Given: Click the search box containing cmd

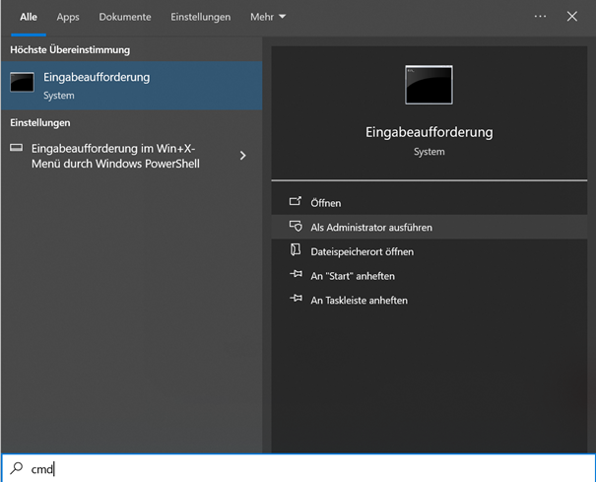Looking at the screenshot, I should coord(298,468).
